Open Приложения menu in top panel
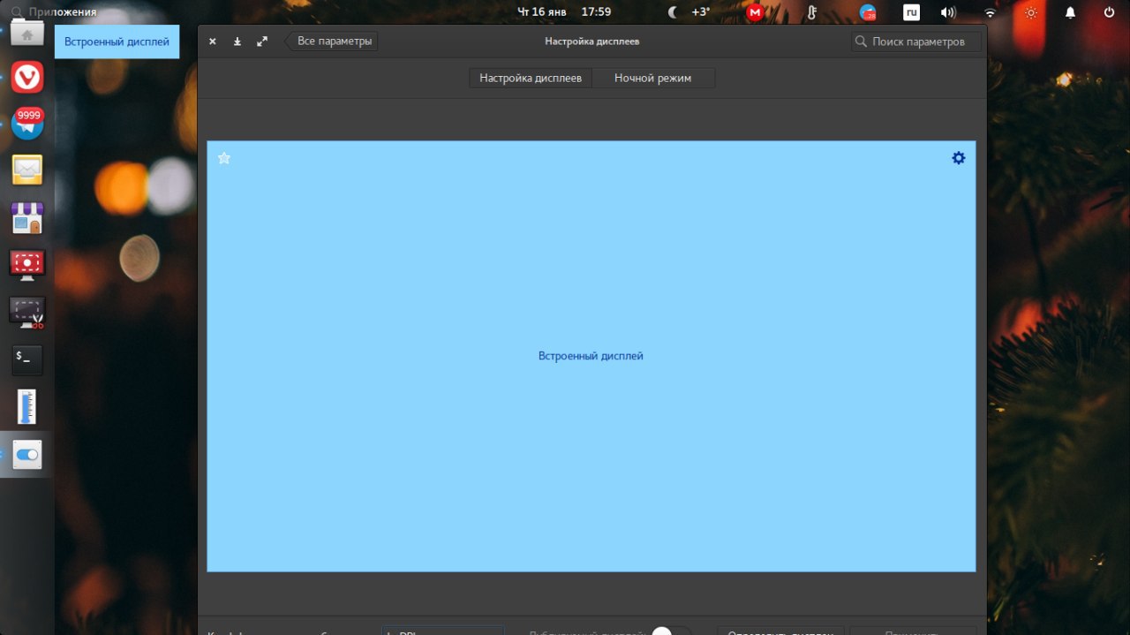The height and width of the screenshot is (635, 1130). pos(54,12)
